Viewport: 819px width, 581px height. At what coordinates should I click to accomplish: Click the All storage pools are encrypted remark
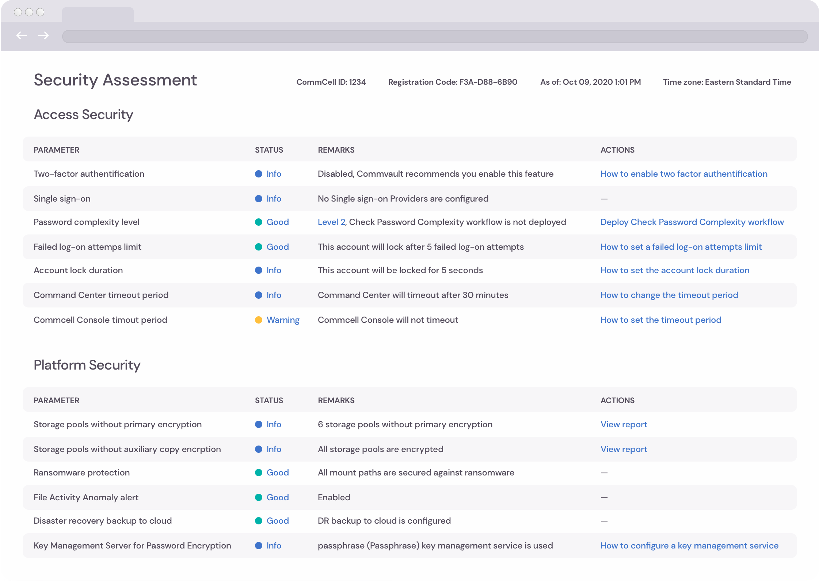coord(381,449)
